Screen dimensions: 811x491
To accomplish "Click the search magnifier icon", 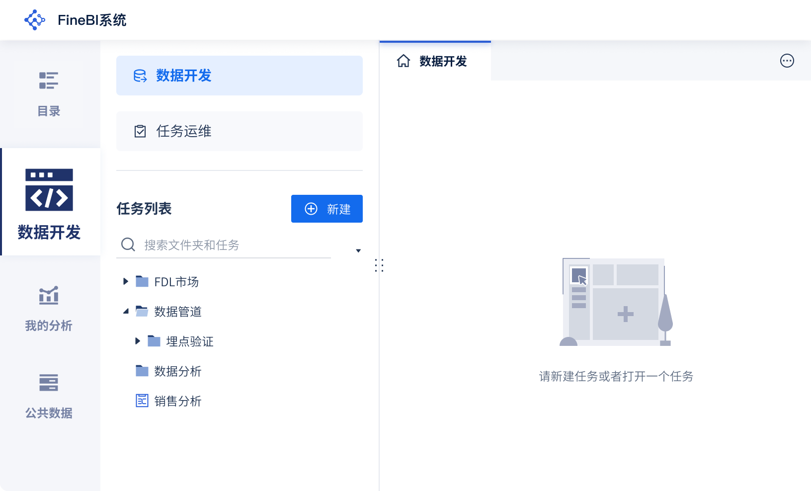I will [x=128, y=245].
